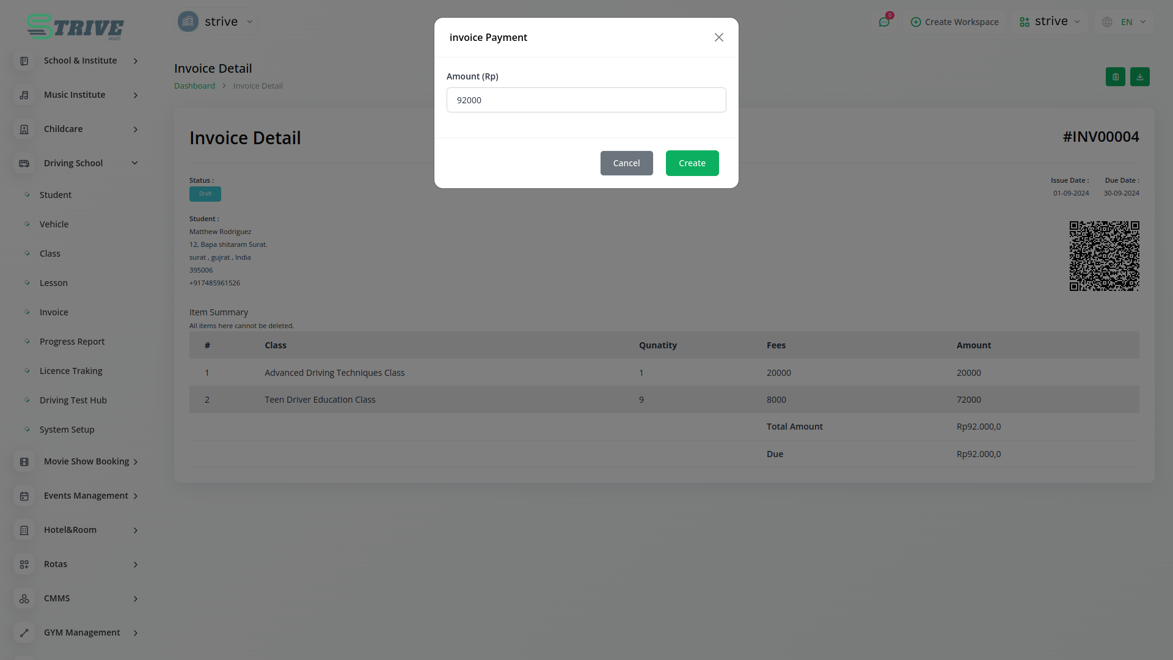Click the invoice QR code image

click(x=1104, y=256)
